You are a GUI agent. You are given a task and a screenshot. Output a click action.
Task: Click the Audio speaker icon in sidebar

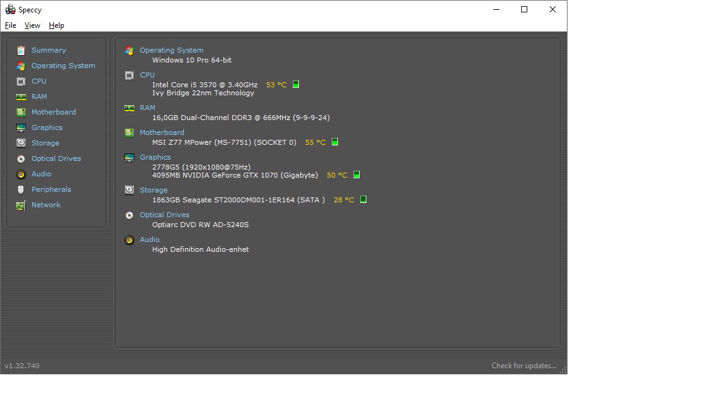pyautogui.click(x=21, y=174)
